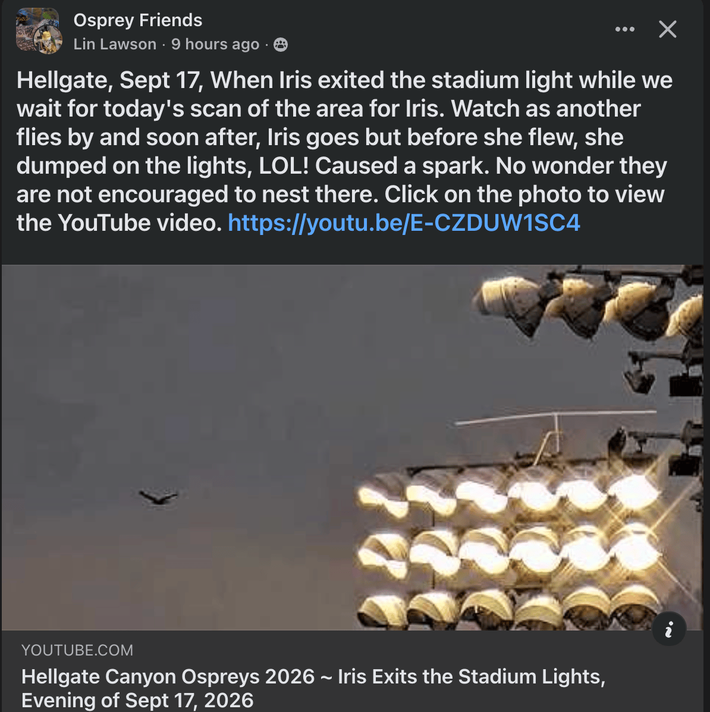
Task: Open the three-dot post options menu
Action: click(x=624, y=30)
